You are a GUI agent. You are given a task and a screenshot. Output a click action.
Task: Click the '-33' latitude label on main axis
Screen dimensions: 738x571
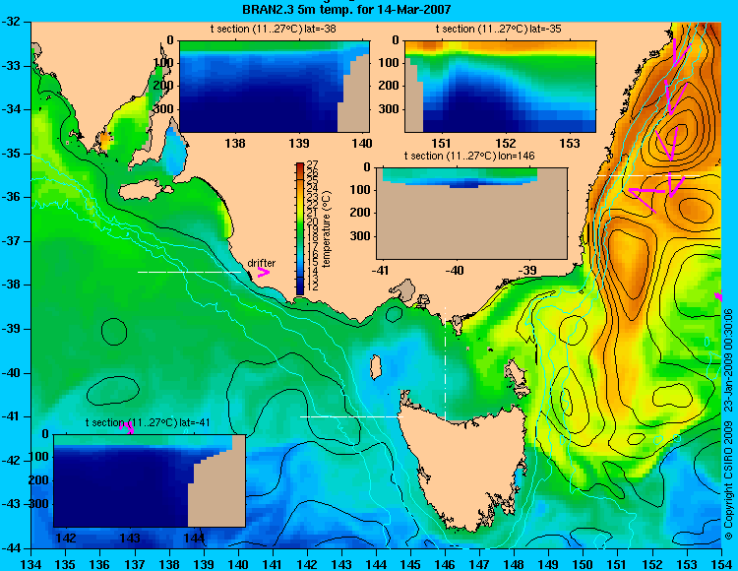tap(10, 65)
